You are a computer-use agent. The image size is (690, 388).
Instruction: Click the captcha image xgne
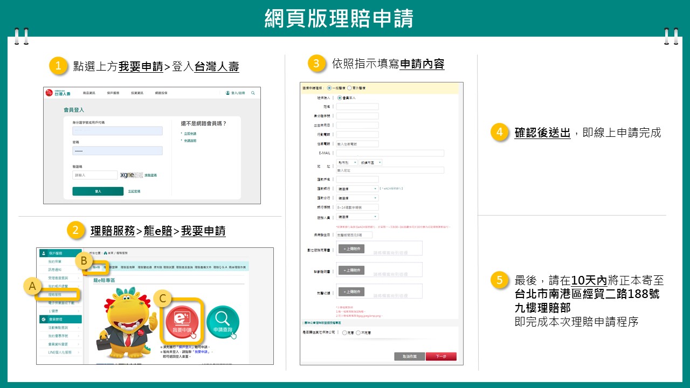[x=131, y=175]
